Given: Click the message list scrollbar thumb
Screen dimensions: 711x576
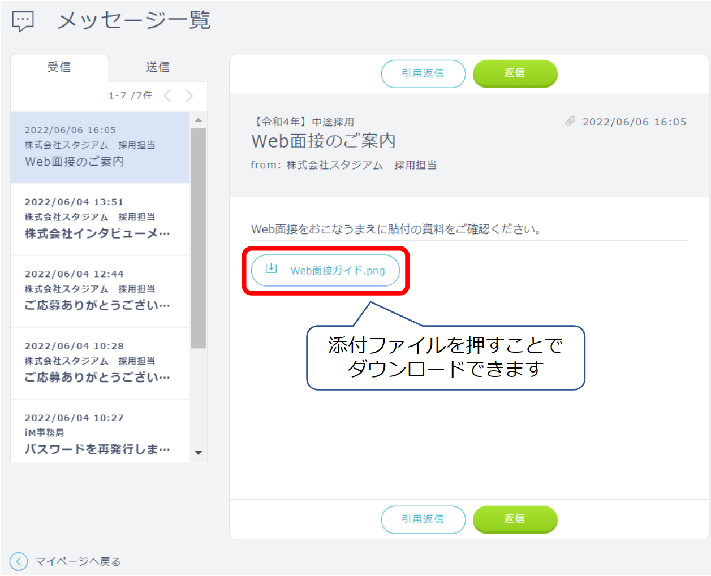Looking at the screenshot, I should pos(199,238).
